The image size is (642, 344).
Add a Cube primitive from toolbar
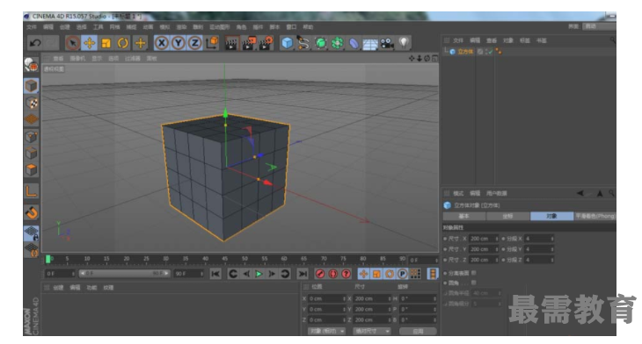287,43
